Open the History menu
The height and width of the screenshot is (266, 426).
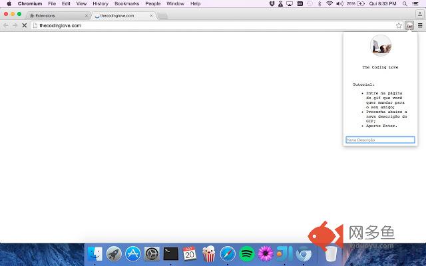click(x=101, y=3)
